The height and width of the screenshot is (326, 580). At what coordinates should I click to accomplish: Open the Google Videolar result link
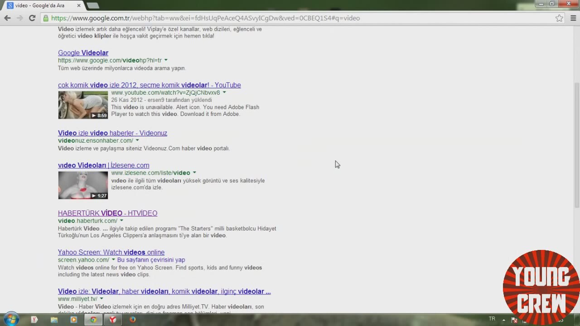(x=83, y=53)
